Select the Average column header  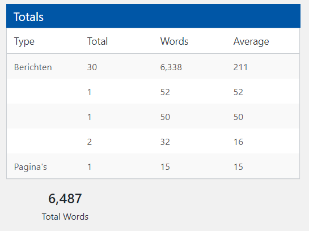click(251, 41)
